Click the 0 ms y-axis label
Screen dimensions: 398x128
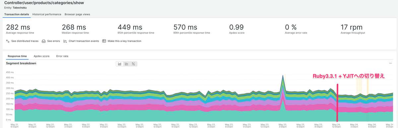(x=9, y=120)
